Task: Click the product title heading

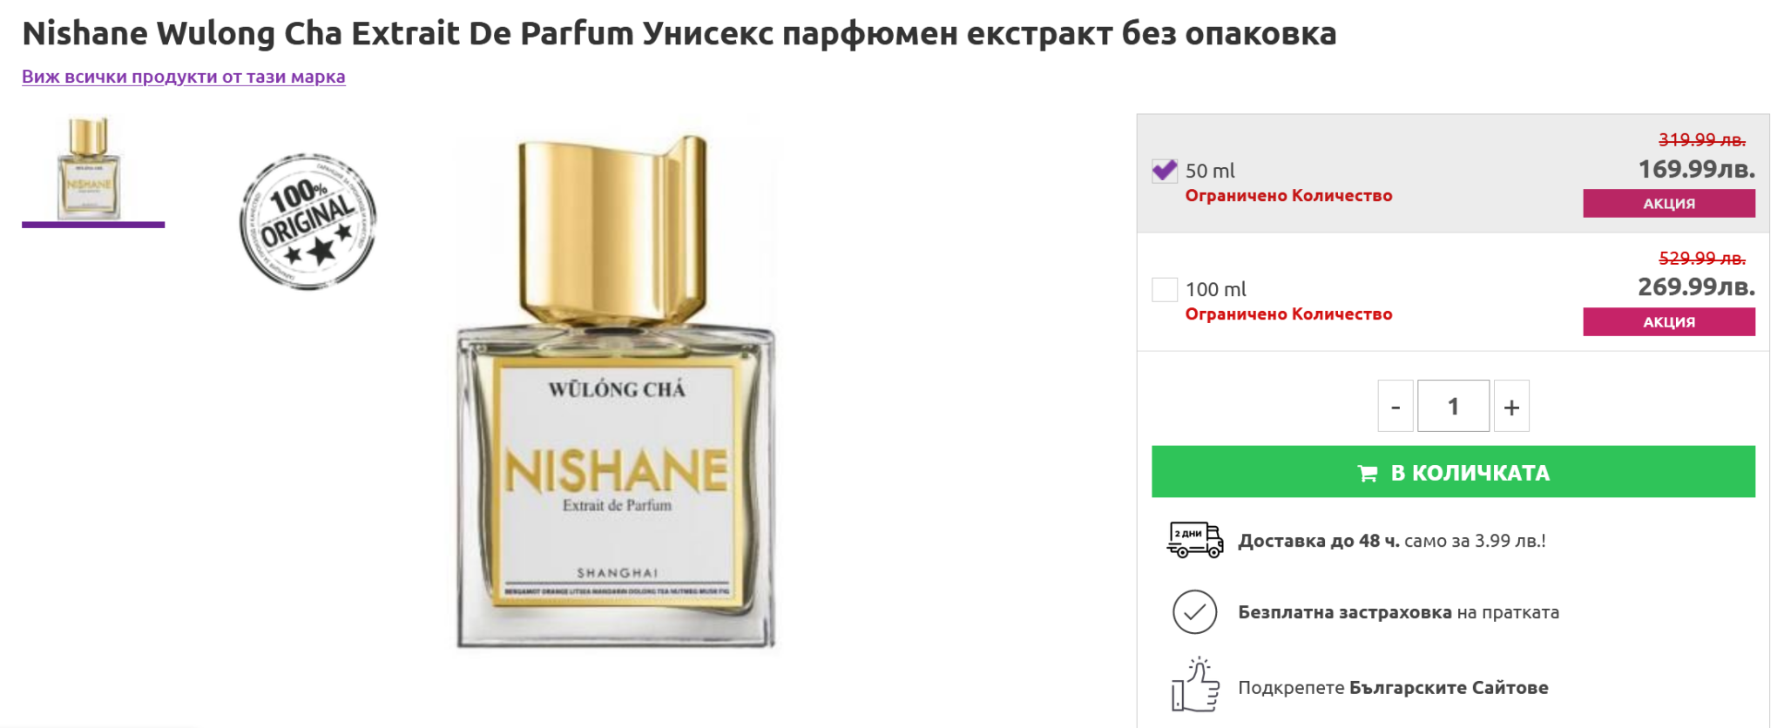Action: click(x=679, y=33)
